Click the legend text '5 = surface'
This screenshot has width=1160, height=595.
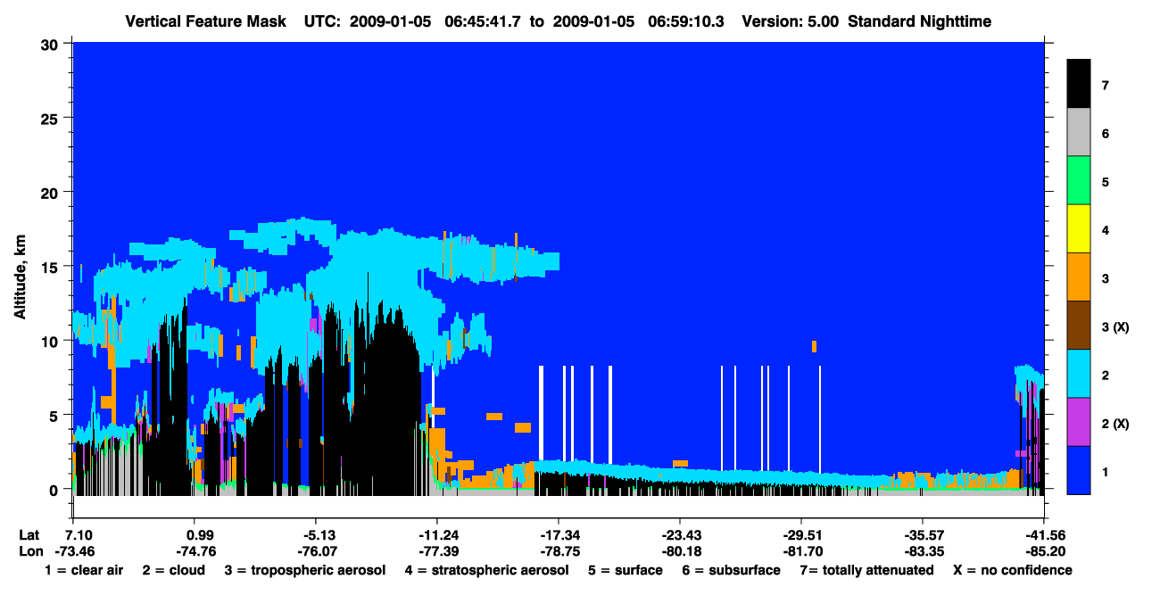(625, 570)
